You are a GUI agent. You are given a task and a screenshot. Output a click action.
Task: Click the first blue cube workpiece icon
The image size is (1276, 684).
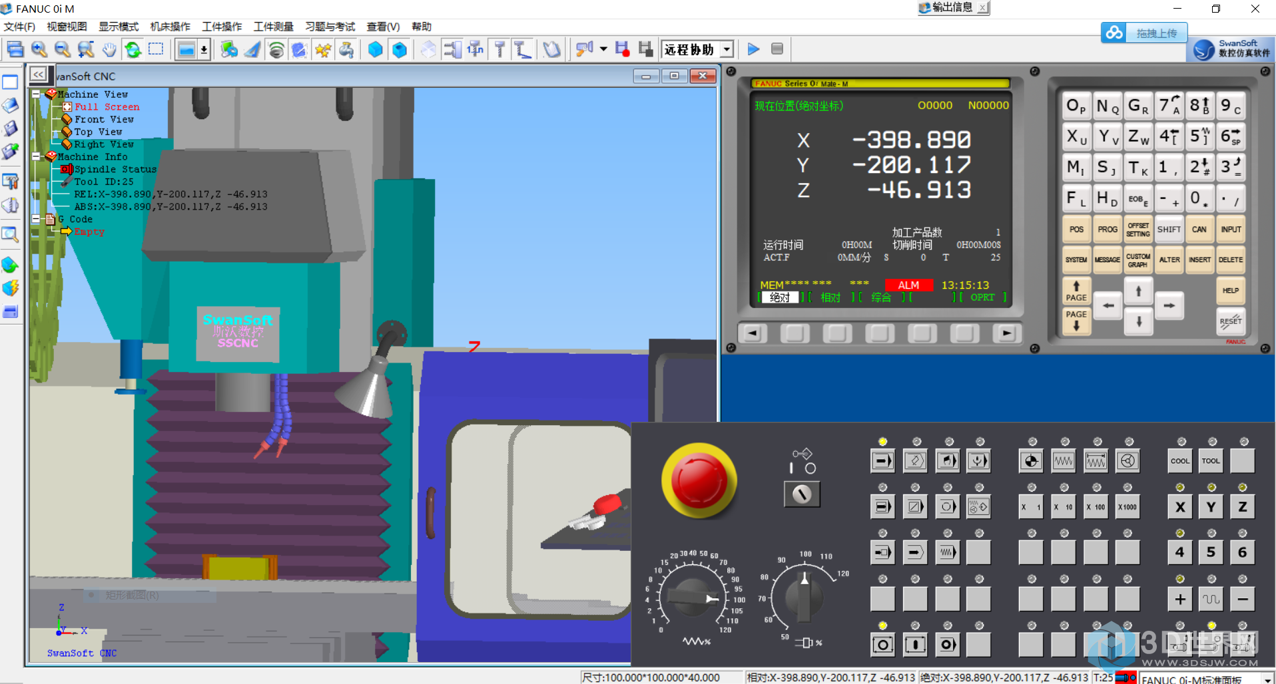tap(376, 50)
